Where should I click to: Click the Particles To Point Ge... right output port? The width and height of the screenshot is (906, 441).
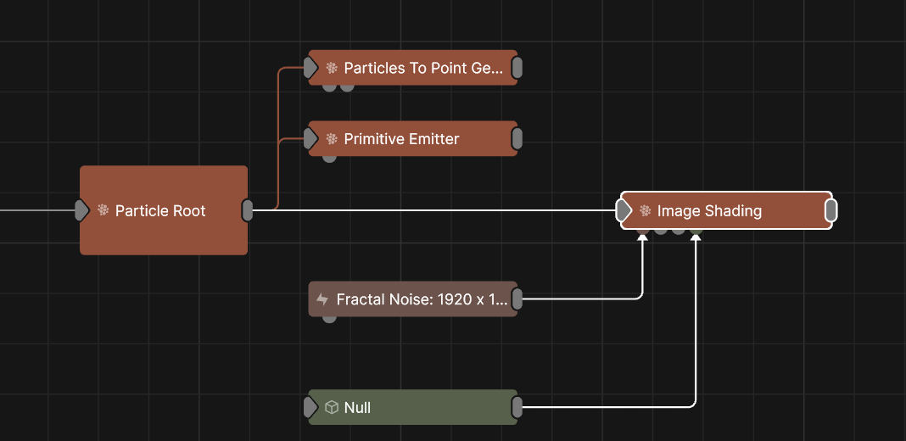click(517, 68)
